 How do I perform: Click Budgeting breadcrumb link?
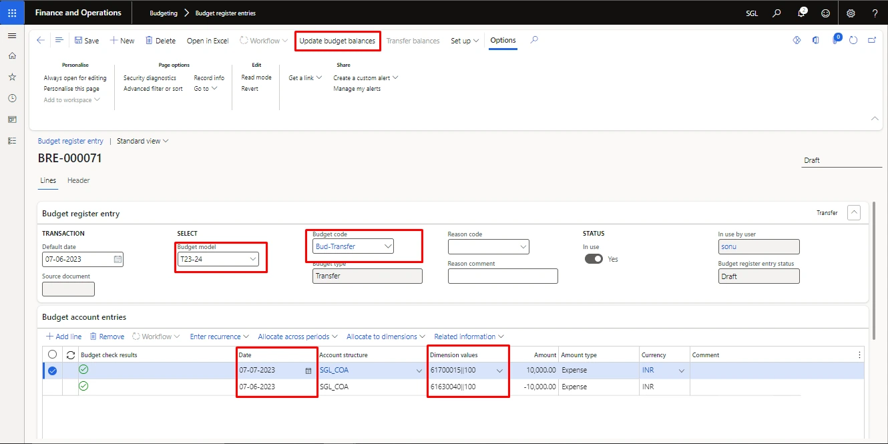point(164,13)
